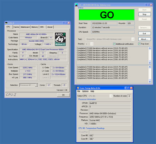Click the Start button in ORTHOS
The height and width of the screenshot is (144, 156).
[145, 10]
